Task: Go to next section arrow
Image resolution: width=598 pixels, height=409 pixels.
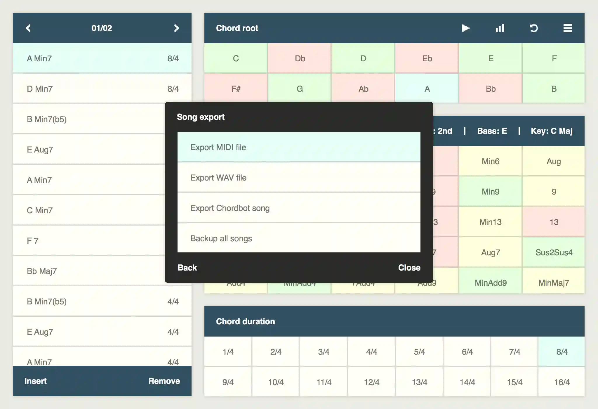Action: 176,28
